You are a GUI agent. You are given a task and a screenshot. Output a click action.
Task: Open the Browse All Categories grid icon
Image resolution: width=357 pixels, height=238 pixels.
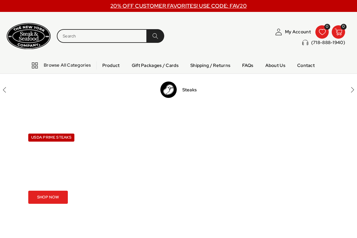tap(35, 65)
